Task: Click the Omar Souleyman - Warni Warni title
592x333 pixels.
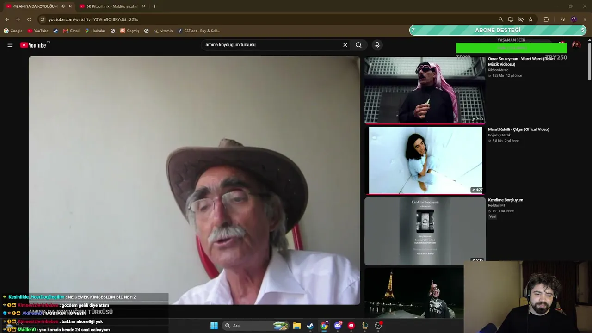Action: 522,62
